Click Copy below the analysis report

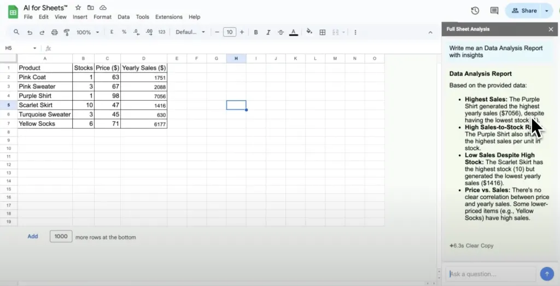487,246
